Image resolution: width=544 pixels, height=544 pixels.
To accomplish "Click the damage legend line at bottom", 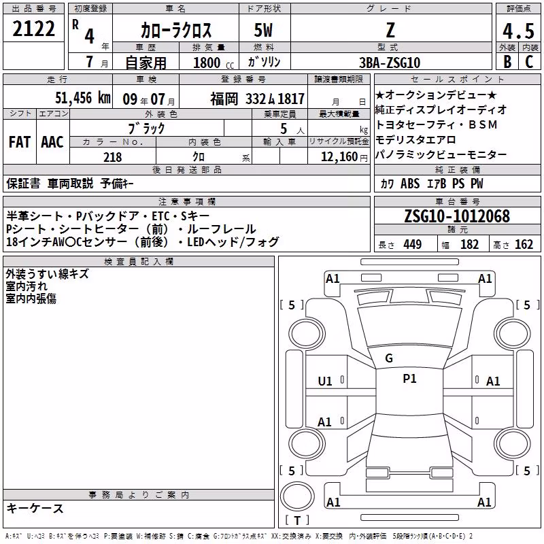I will (x=239, y=537).
